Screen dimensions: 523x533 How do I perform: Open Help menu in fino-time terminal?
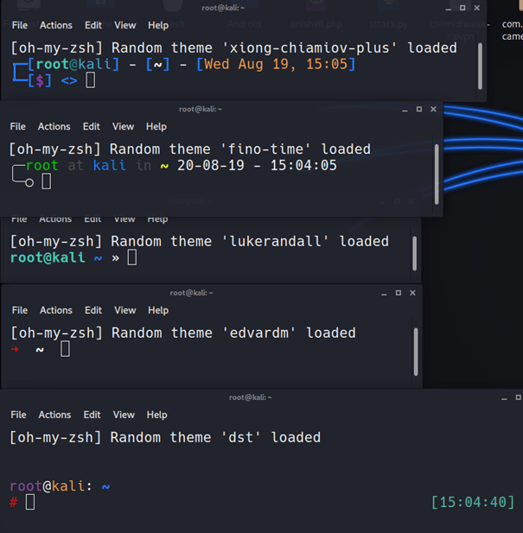click(x=156, y=126)
